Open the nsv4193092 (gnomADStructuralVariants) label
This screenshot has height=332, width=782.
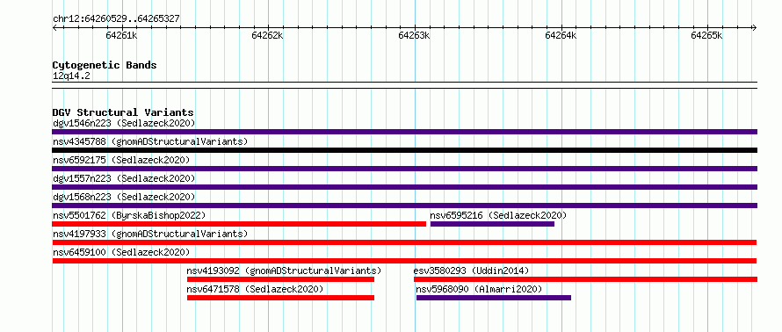click(284, 271)
